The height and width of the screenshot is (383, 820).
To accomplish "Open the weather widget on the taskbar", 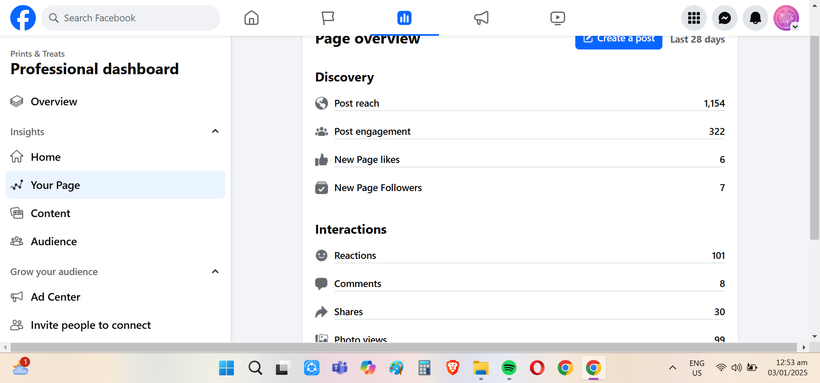I will pos(20,367).
